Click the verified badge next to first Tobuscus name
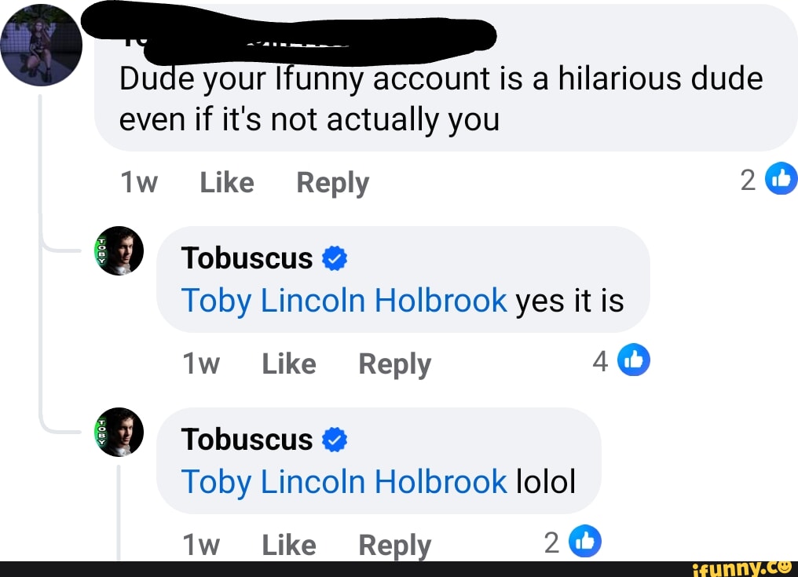 [334, 257]
